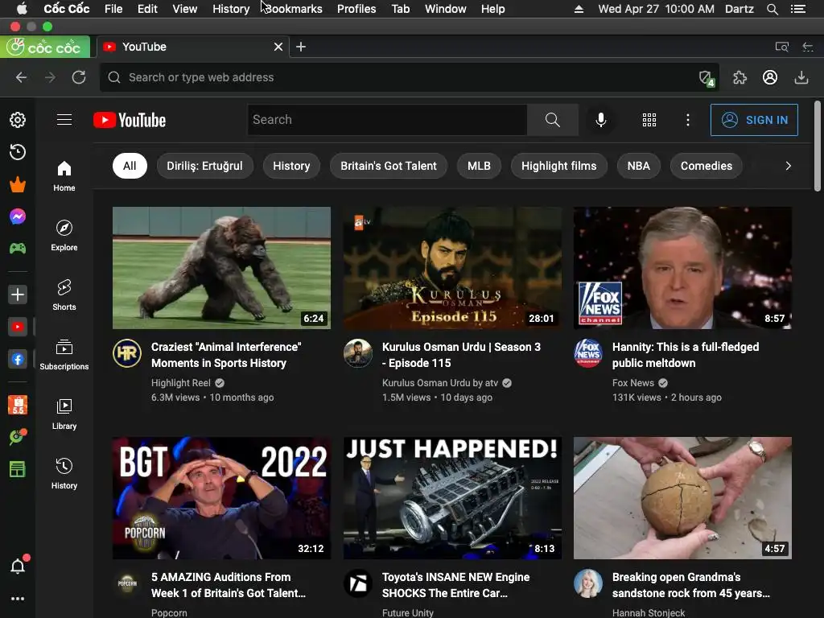Open the extensions puzzle icon
This screenshot has width=824, height=618.
click(x=740, y=77)
